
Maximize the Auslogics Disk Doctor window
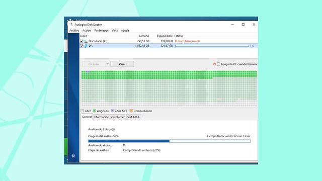(243, 25)
